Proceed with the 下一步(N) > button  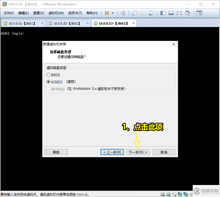[x=138, y=152]
